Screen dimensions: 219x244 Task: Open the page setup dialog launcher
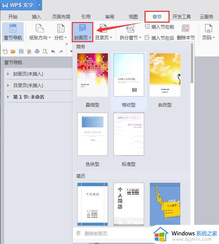[67, 44]
